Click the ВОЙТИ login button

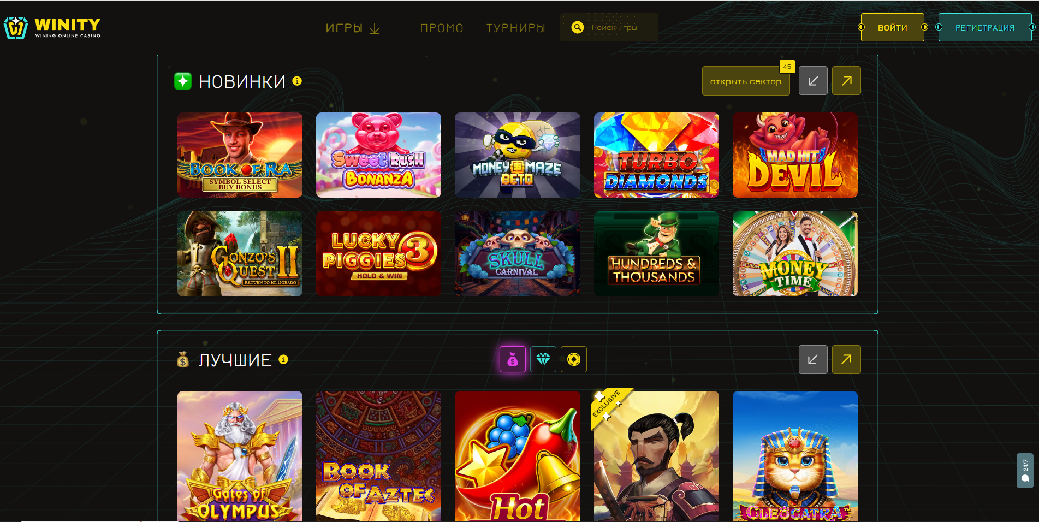coord(893,27)
